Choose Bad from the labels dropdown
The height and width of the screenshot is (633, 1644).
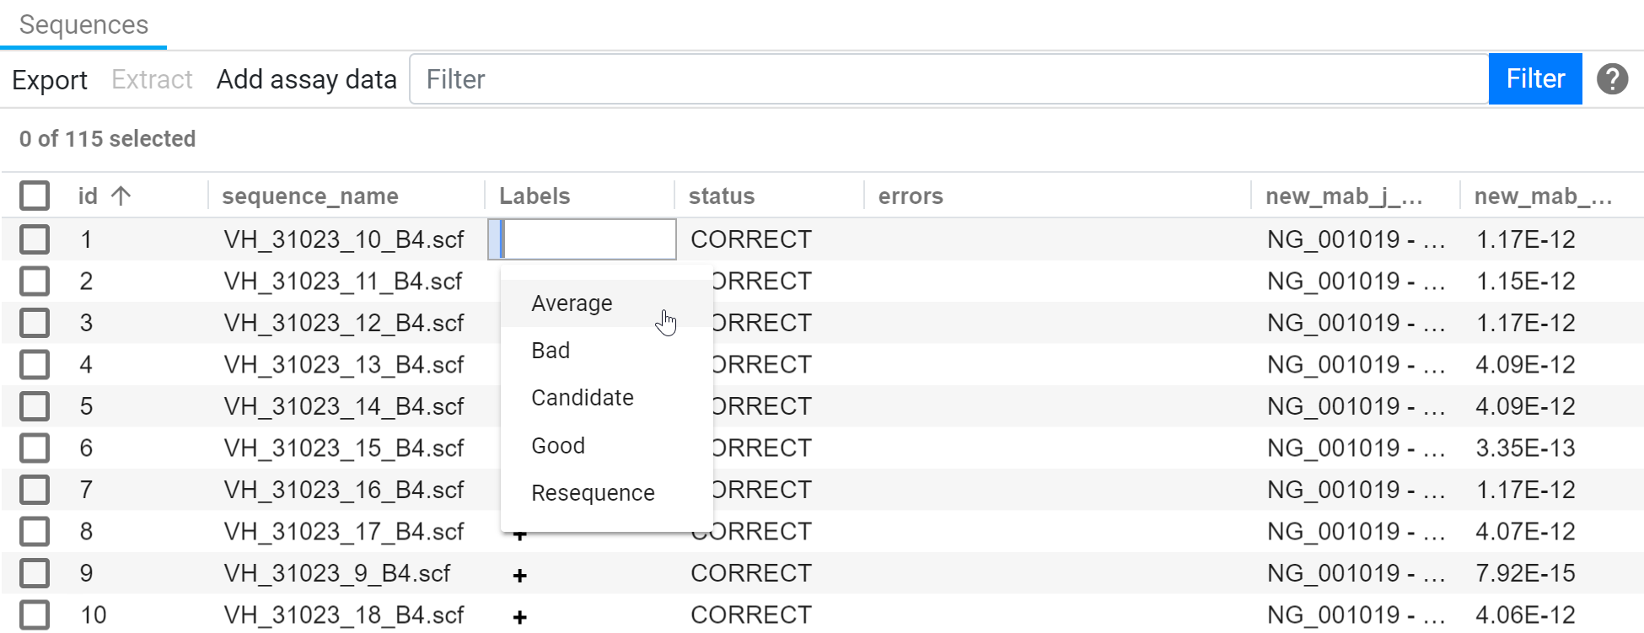pos(606,351)
